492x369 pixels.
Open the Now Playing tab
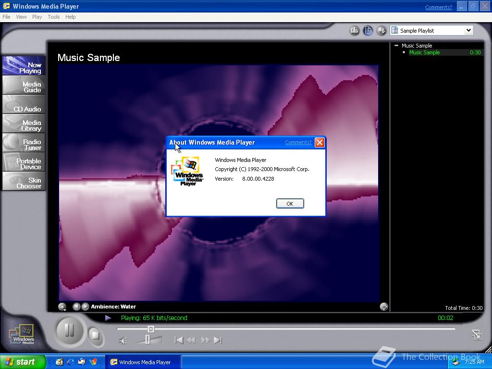point(24,66)
